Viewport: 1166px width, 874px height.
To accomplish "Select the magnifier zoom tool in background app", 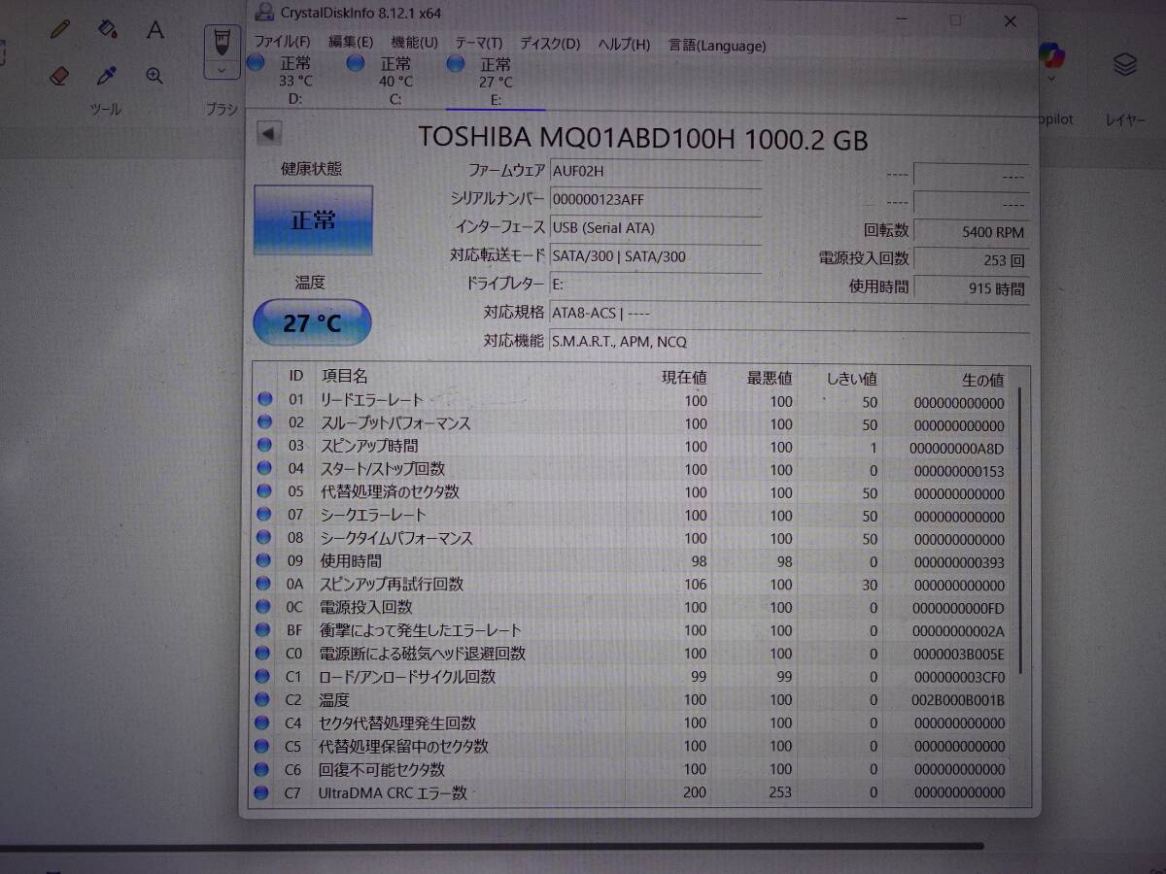I will (154, 75).
